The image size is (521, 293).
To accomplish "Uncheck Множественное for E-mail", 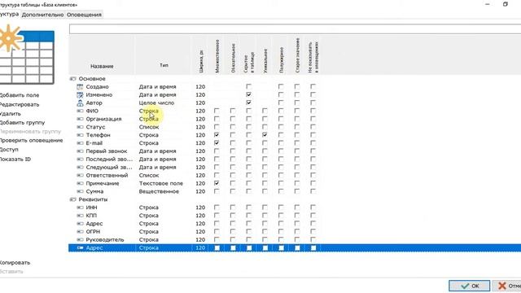I will point(217,143).
